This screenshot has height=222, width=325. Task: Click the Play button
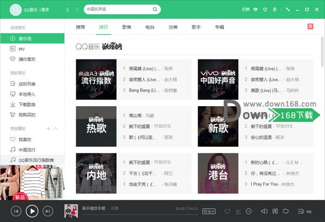coord(32,211)
